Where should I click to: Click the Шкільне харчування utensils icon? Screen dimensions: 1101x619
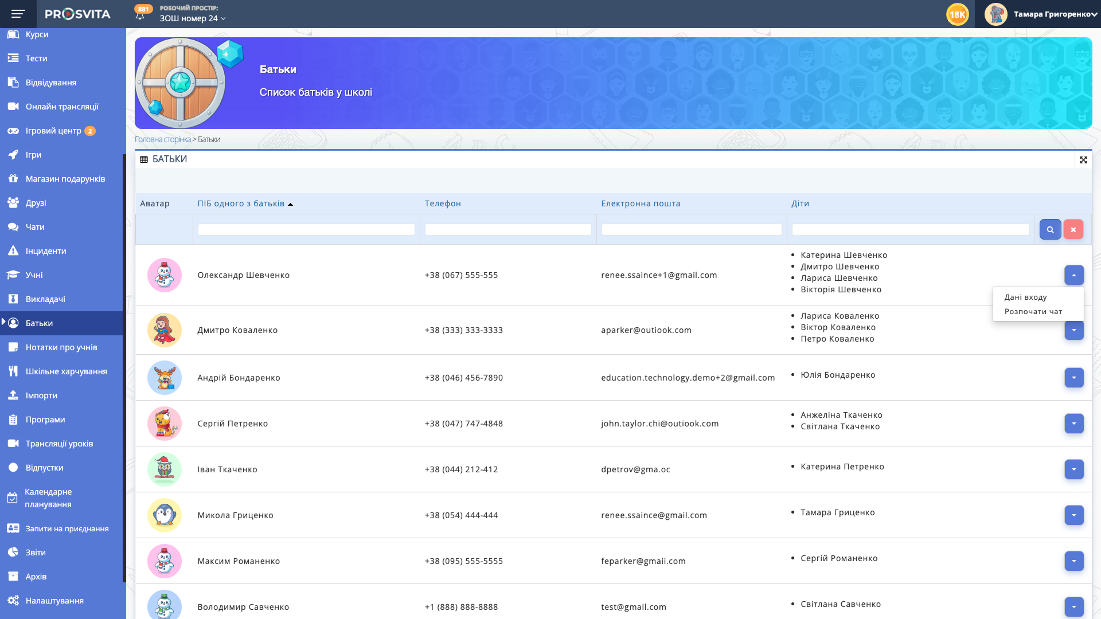tap(13, 371)
